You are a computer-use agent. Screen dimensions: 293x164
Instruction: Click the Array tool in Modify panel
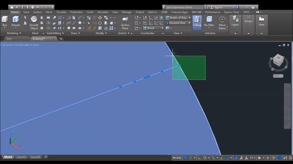[111, 28]
